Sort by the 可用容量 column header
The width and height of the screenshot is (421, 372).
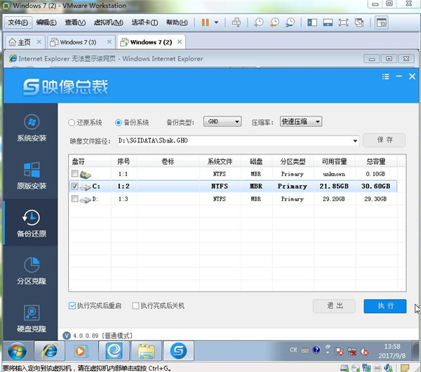[335, 161]
